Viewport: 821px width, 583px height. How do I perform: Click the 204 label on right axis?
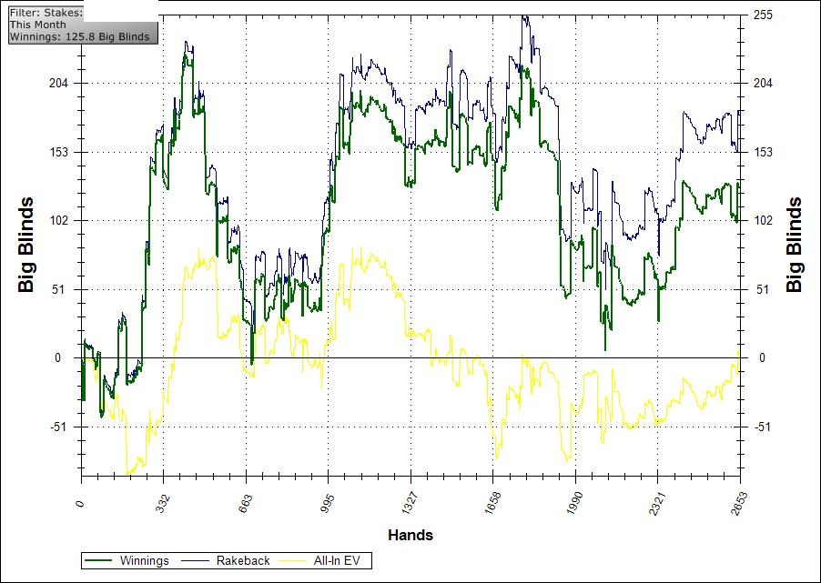click(763, 83)
